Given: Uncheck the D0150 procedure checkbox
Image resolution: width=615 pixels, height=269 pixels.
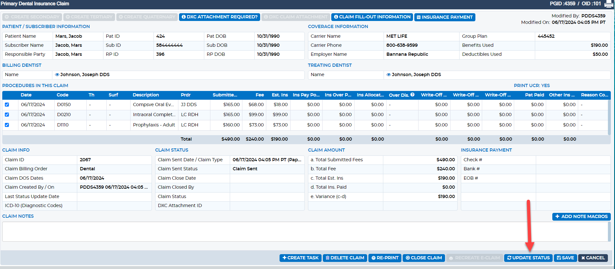Looking at the screenshot, I should [x=7, y=105].
